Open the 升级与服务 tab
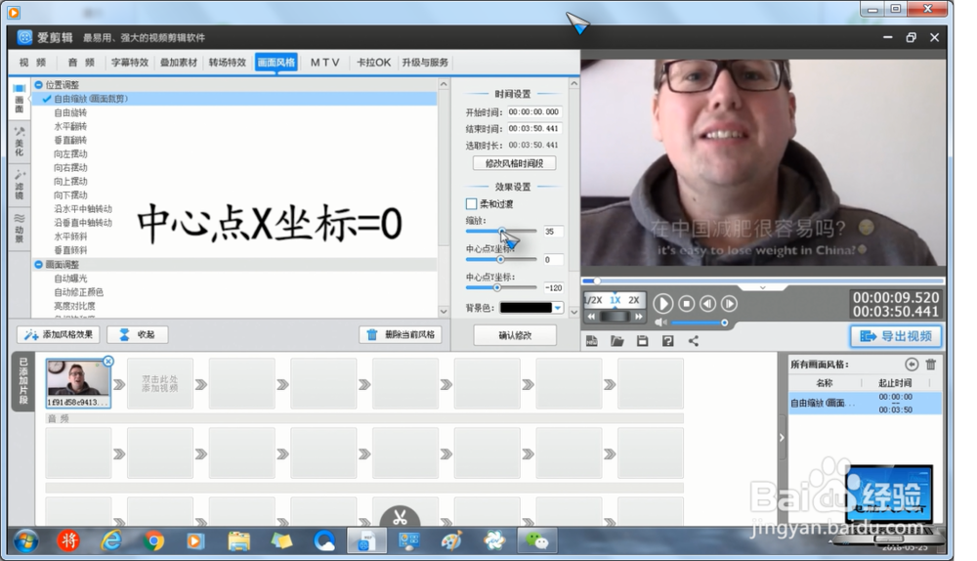The image size is (977, 561). coord(425,63)
